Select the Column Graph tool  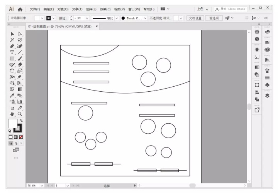[x=20, y=102]
